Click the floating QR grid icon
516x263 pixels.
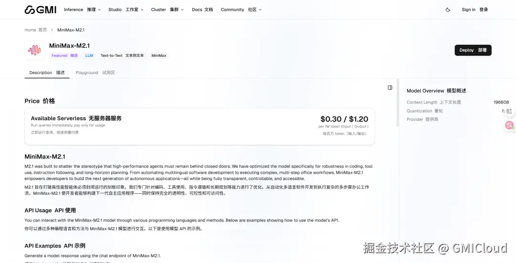[x=509, y=111]
